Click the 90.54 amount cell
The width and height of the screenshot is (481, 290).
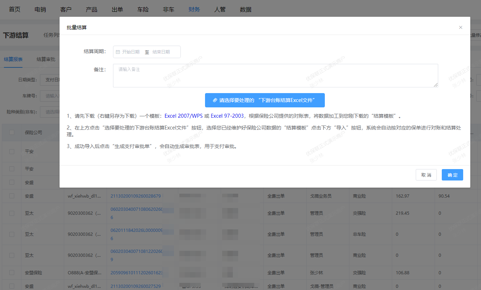(x=444, y=196)
